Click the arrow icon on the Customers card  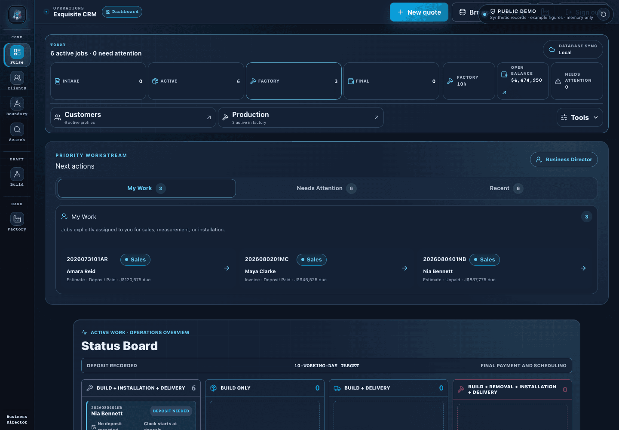click(209, 117)
